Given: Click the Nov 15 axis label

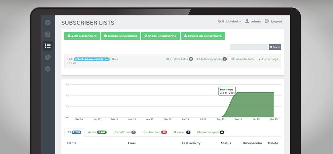Looking at the screenshot, I should pos(274,120).
